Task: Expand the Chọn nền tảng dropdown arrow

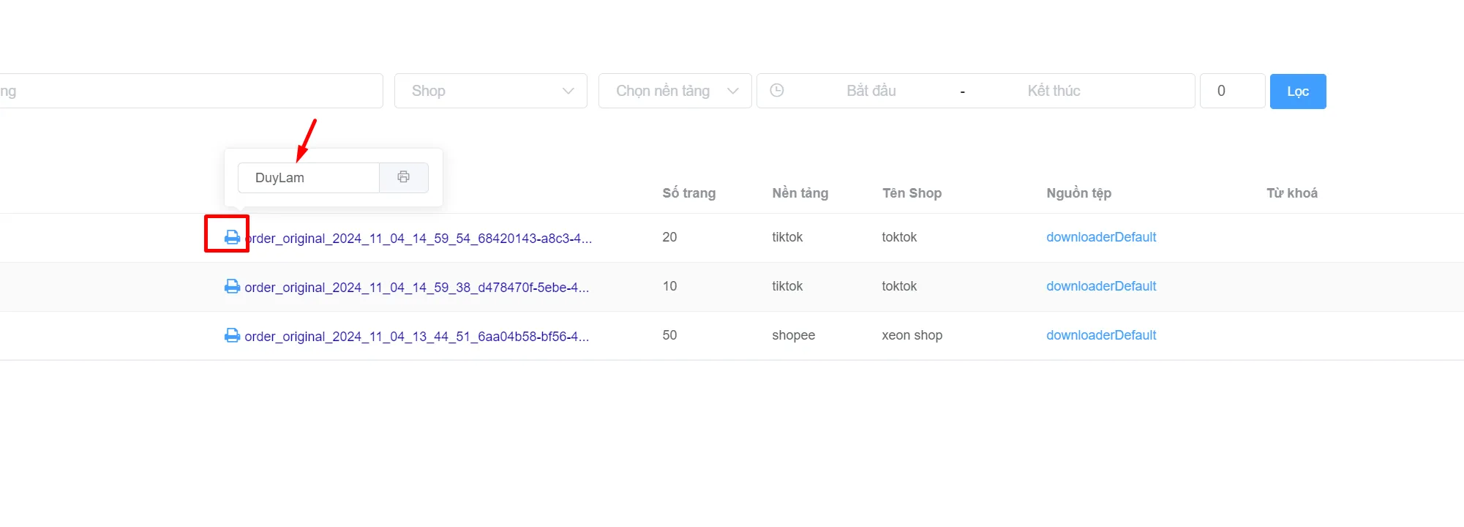Action: point(732,91)
